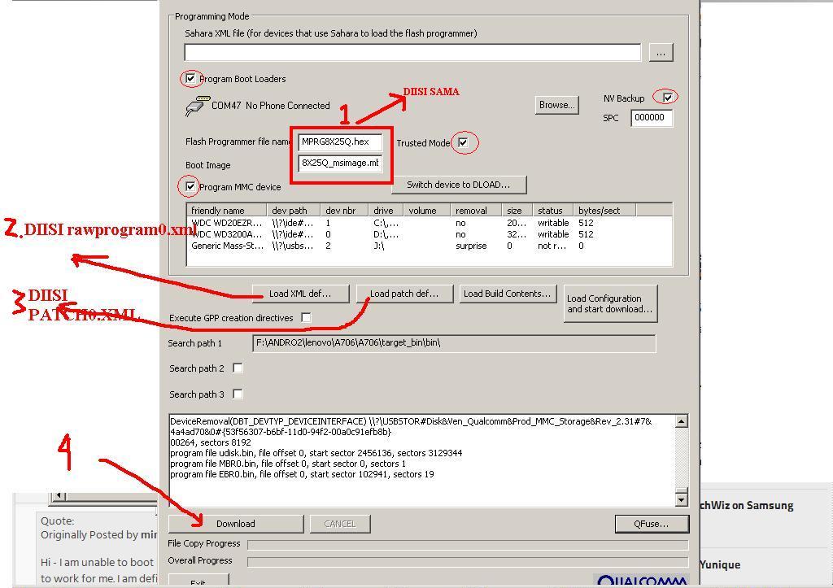Image resolution: width=833 pixels, height=588 pixels.
Task: Sort by dev path column header
Action: click(294, 211)
